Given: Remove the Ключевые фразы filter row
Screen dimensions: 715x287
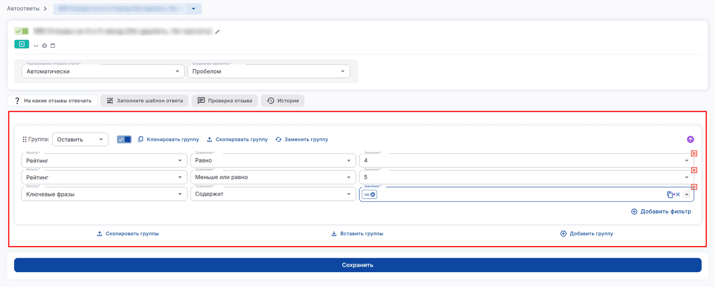Looking at the screenshot, I should pyautogui.click(x=694, y=187).
